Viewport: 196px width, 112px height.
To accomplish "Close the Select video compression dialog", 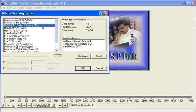I will [x=106, y=13].
